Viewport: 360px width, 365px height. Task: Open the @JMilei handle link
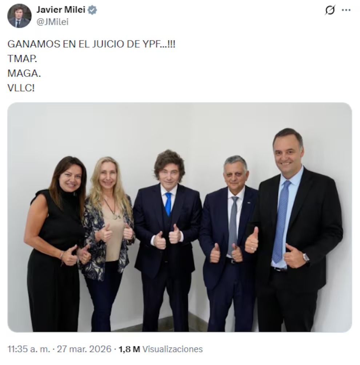coord(52,22)
